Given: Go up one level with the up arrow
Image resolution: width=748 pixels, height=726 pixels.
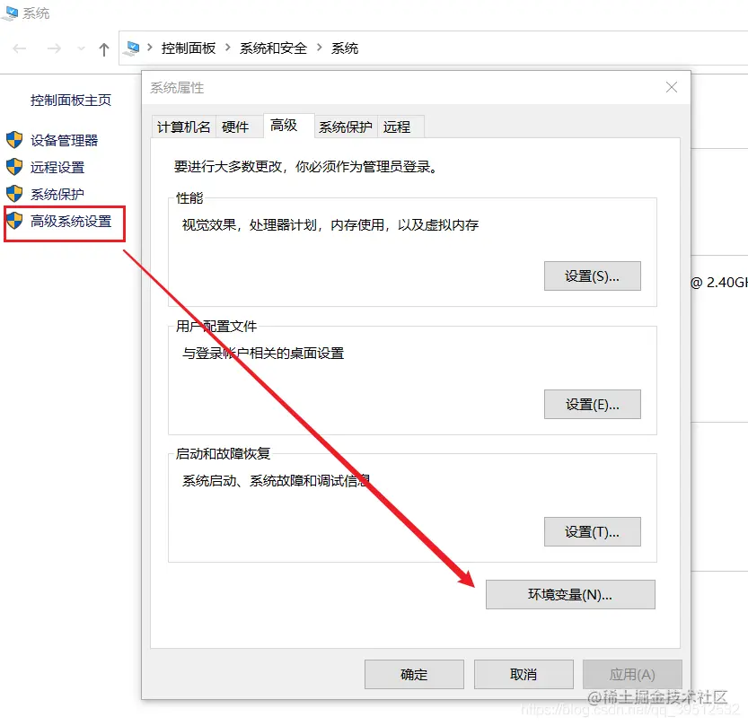Looking at the screenshot, I should tap(104, 49).
